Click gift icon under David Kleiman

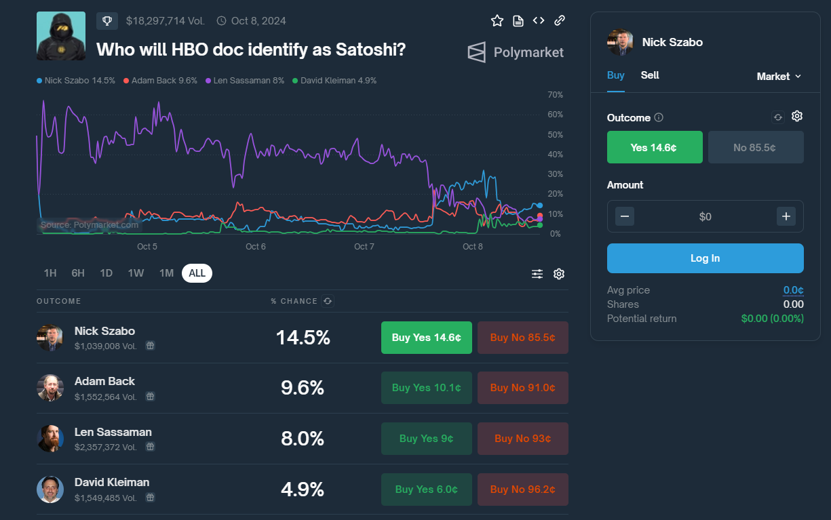pos(151,498)
